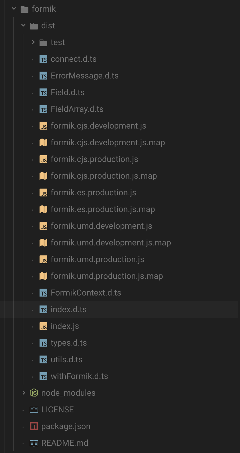Screen dimensions: 240x453
Task: Click the TS icon next to FormikContext.d.ts
Action: [44, 293]
